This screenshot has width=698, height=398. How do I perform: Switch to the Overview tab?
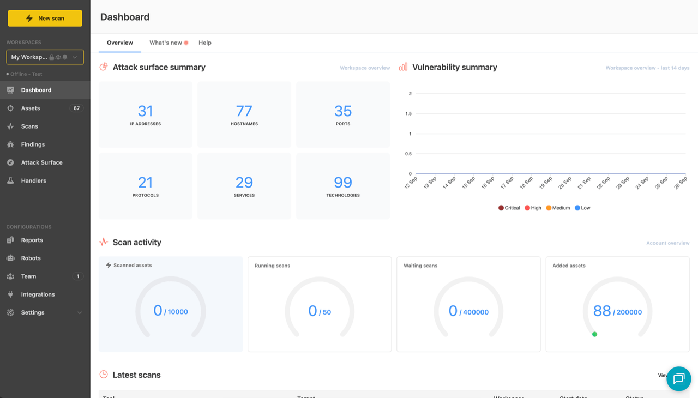tap(120, 43)
